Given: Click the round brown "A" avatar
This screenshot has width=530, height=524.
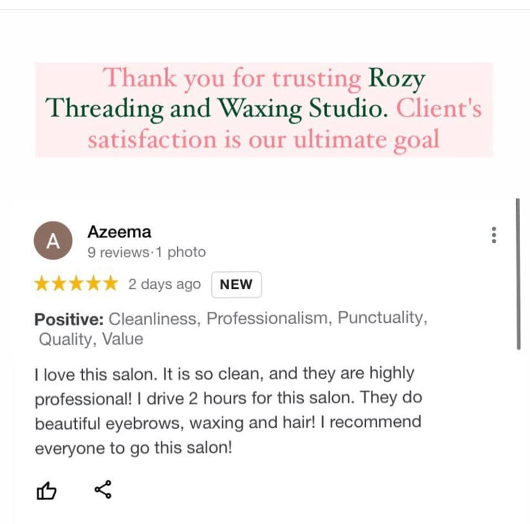Looking at the screenshot, I should click(52, 241).
